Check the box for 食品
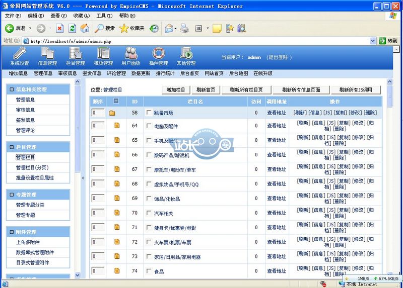 [x=149, y=271]
